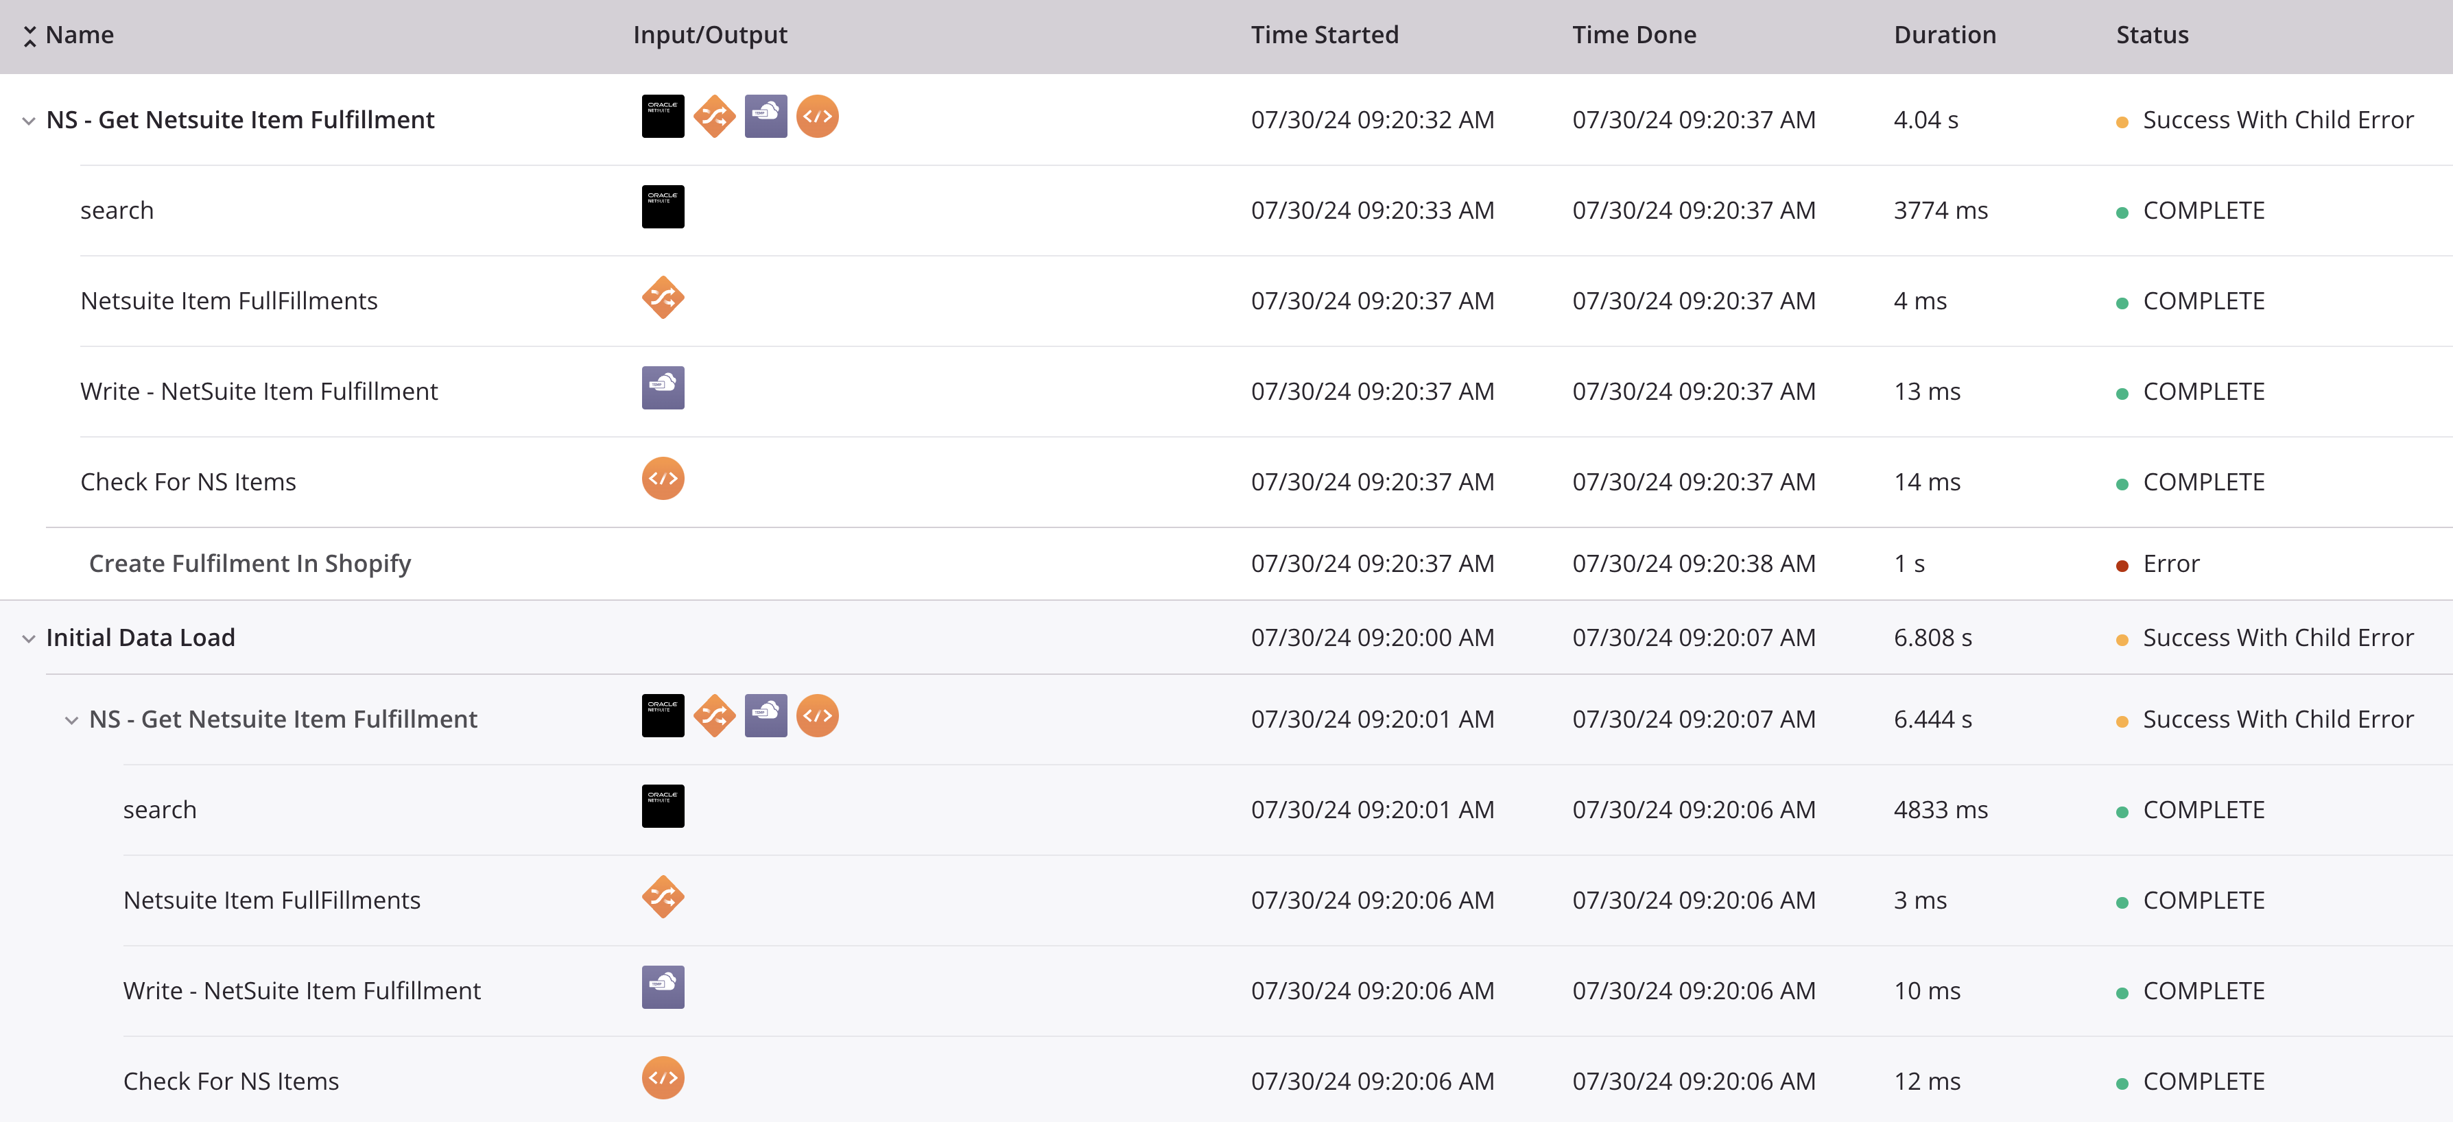Select Write - NetSuite Item Fulfillment name, 13 ms row
The height and width of the screenshot is (1122, 2453).
click(259, 391)
